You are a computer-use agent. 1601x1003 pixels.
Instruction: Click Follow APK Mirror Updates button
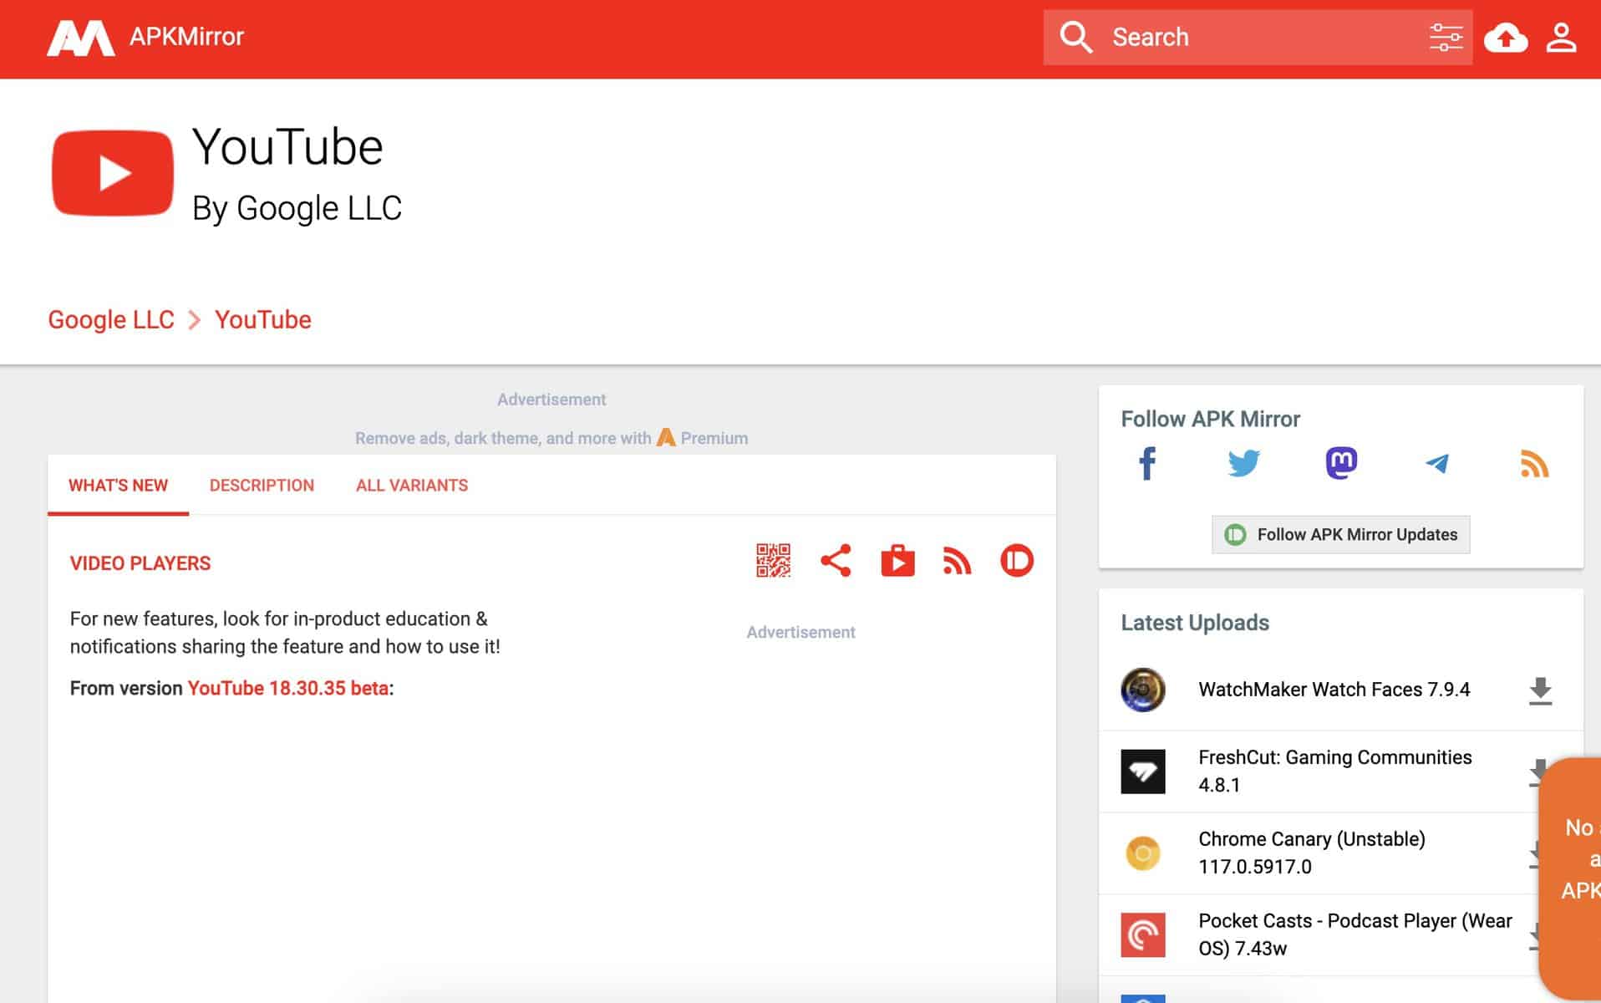1340,535
